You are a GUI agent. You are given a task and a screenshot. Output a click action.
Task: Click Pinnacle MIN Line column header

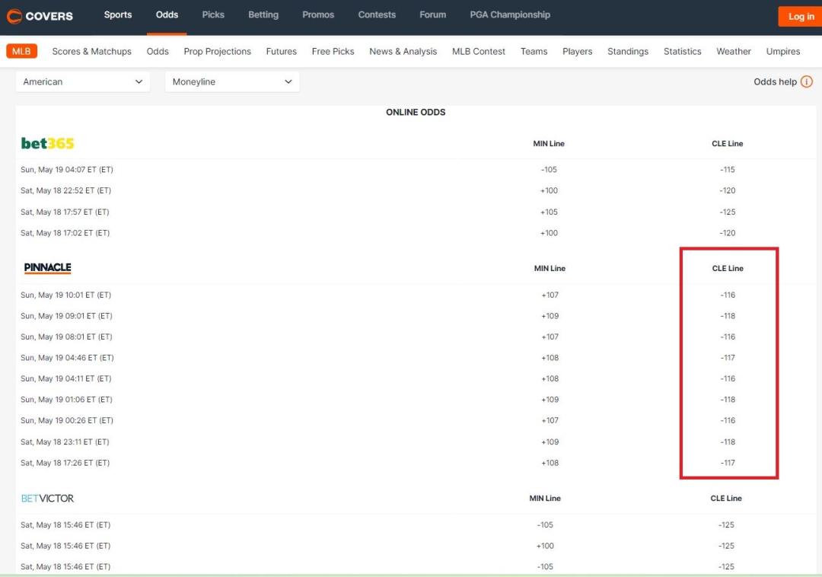click(x=550, y=268)
